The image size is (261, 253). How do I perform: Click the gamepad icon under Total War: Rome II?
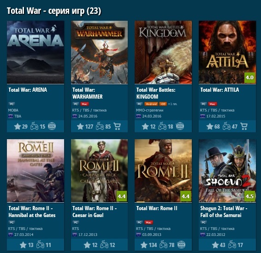click(163, 245)
